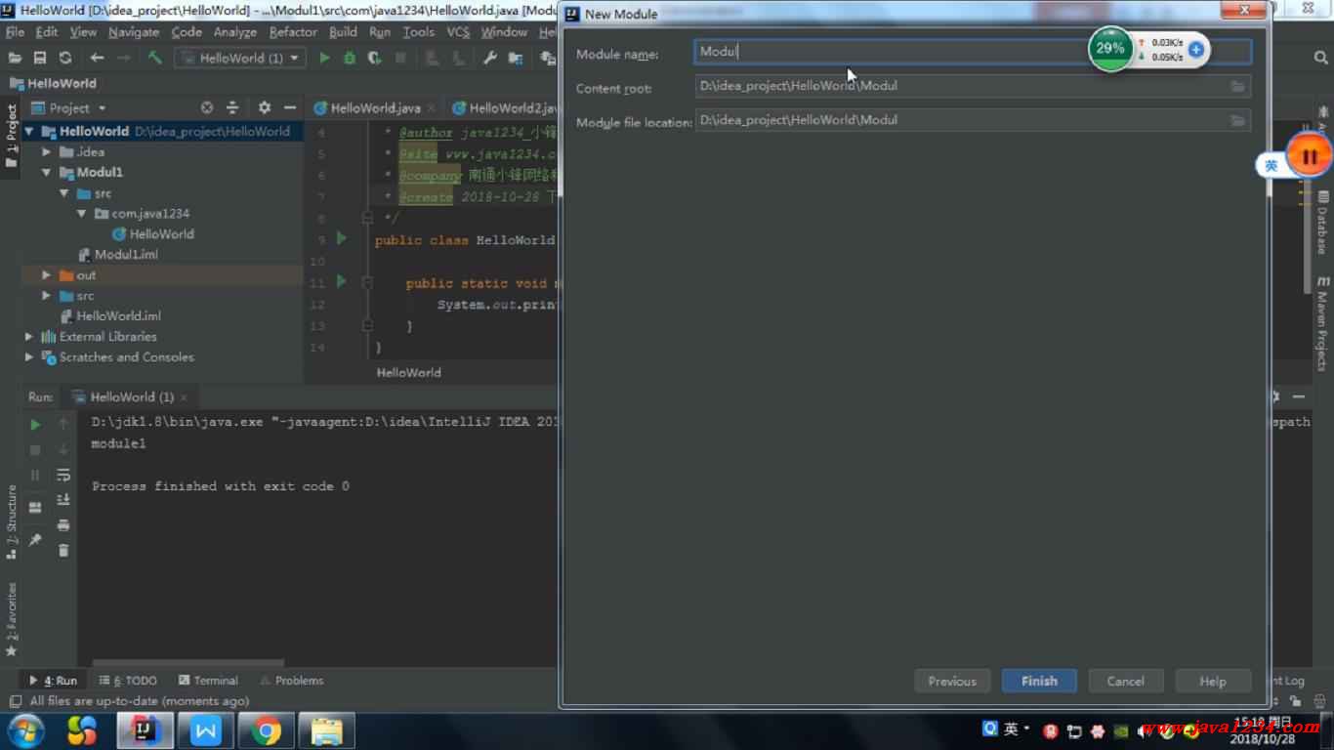Build the project with the hammer icon
This screenshot has width=1334, height=750.
[154, 58]
